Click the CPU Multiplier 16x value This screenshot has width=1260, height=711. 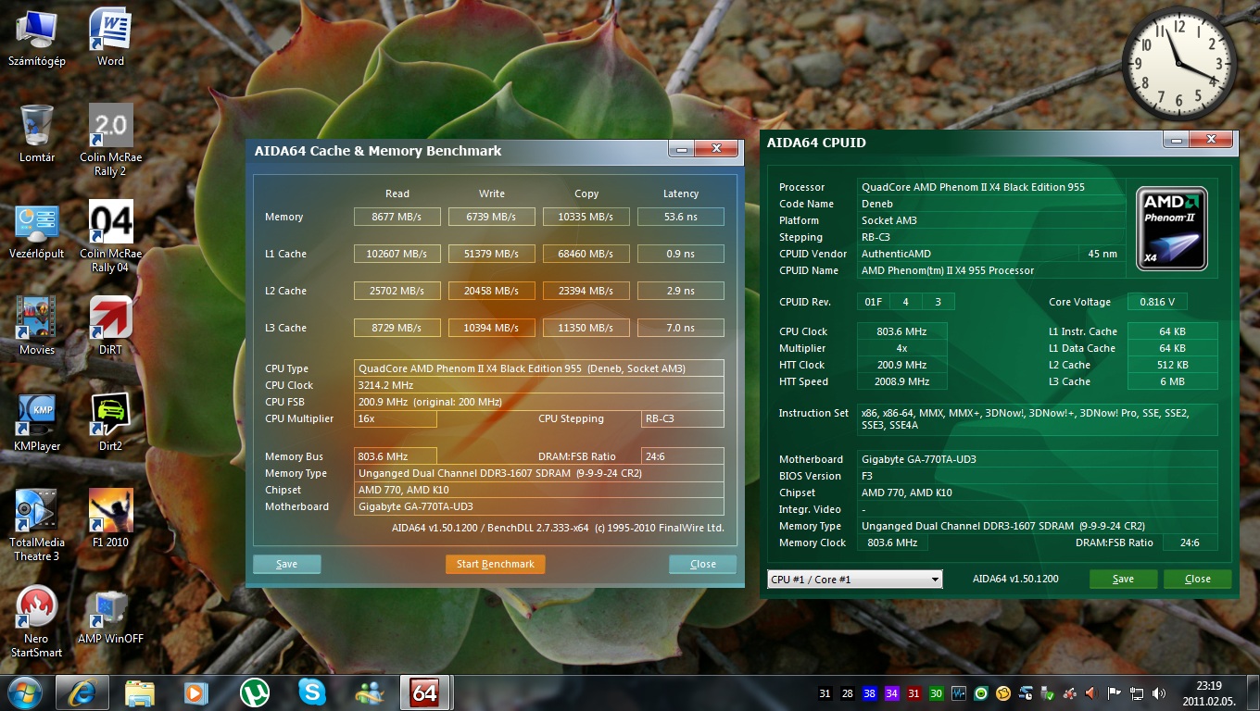(x=396, y=418)
